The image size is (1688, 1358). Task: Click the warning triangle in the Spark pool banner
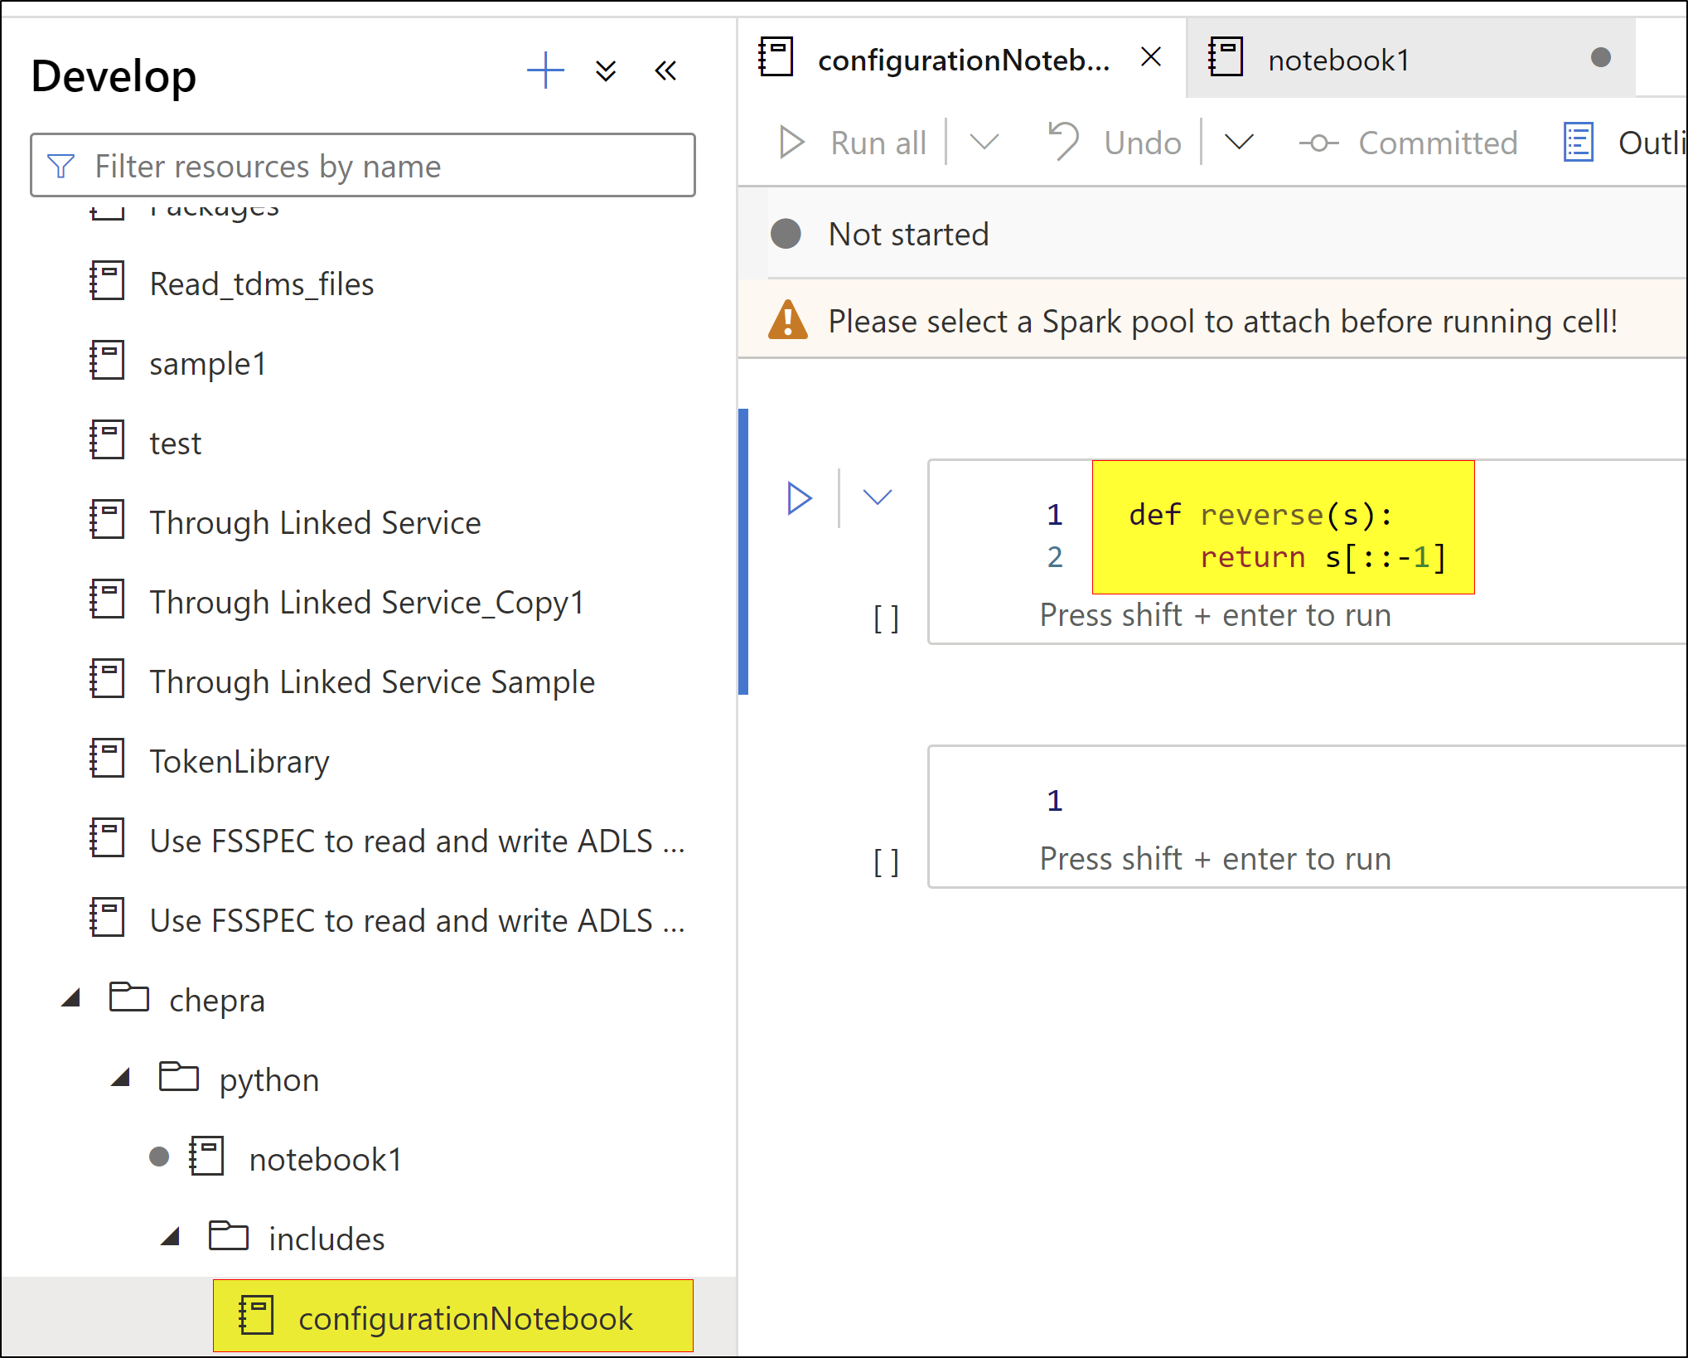786,321
